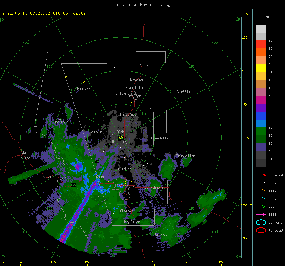The height and width of the screenshot is (266, 285).
Task: Click the Sundre city label
Action: (96, 131)
